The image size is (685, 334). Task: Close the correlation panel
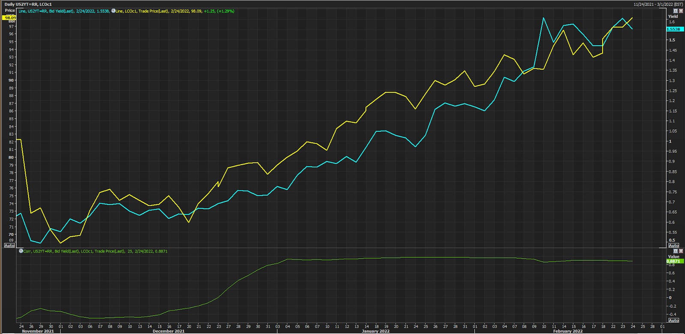tap(681, 251)
